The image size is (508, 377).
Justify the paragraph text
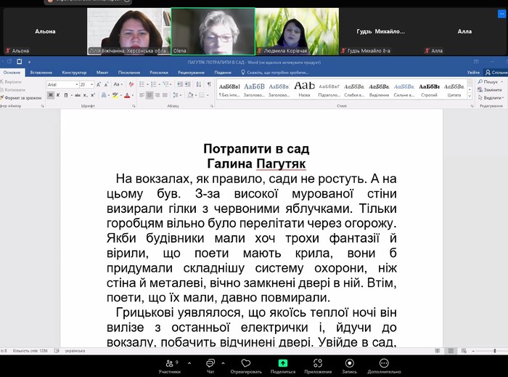165,95
